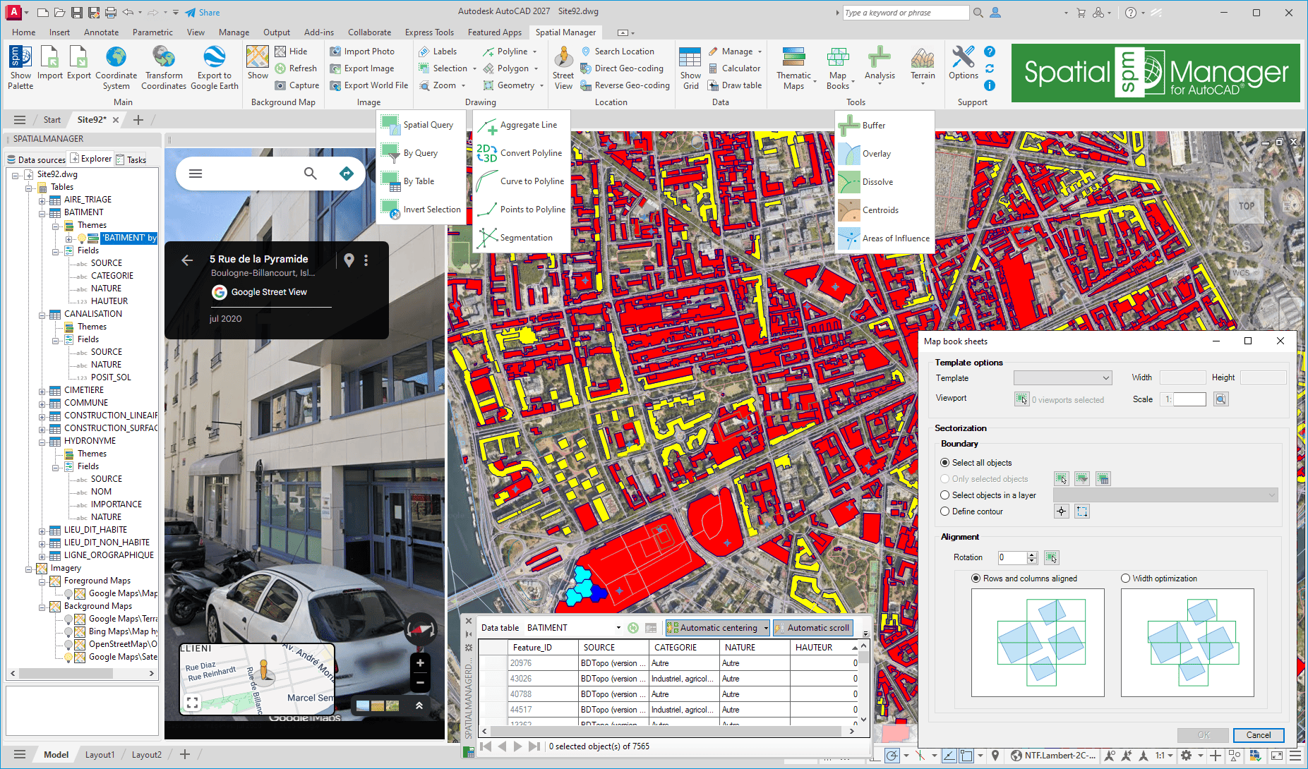Choose the Centroids tool
Viewport: 1308px width, 769px height.
click(x=880, y=210)
